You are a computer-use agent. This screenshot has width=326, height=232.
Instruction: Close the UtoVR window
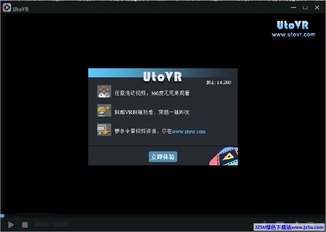317,7
